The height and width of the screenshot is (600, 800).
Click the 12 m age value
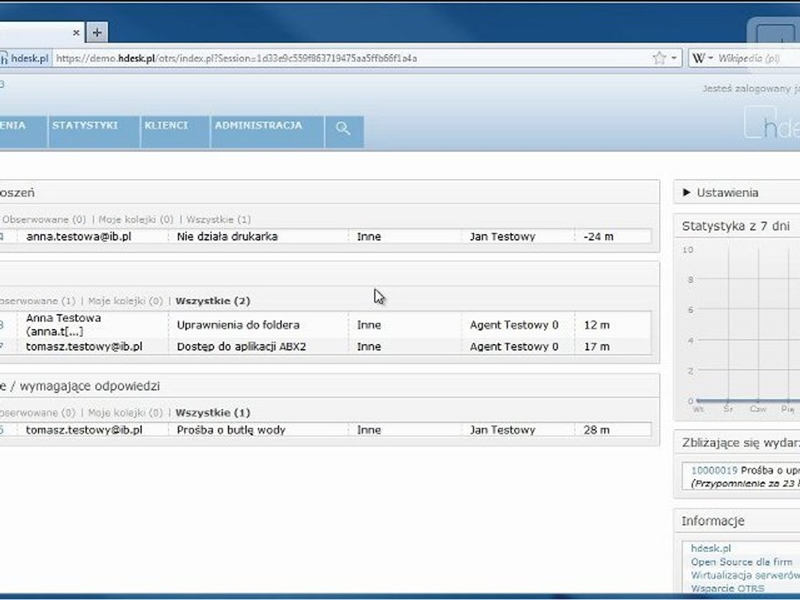pos(597,325)
